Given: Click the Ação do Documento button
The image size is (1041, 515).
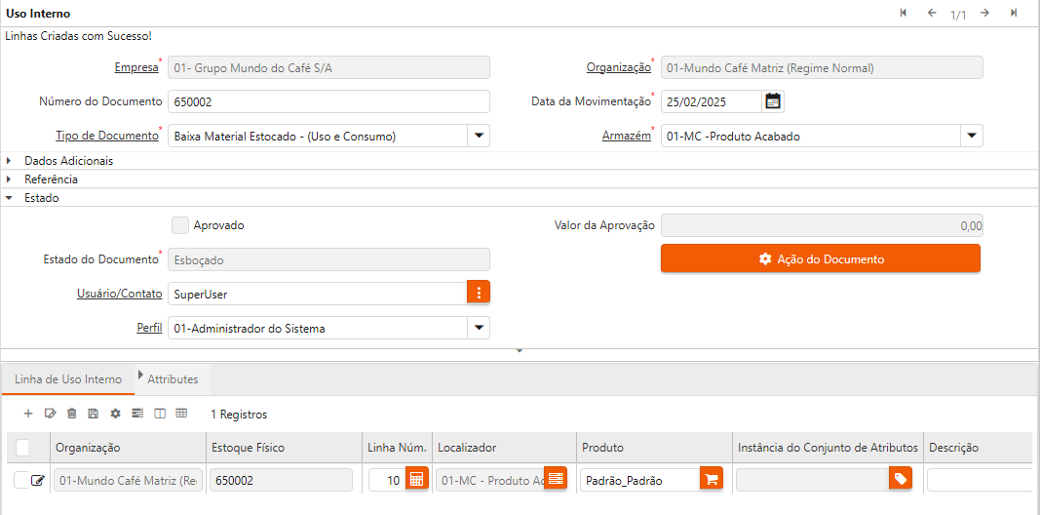Looking at the screenshot, I should click(x=820, y=258).
